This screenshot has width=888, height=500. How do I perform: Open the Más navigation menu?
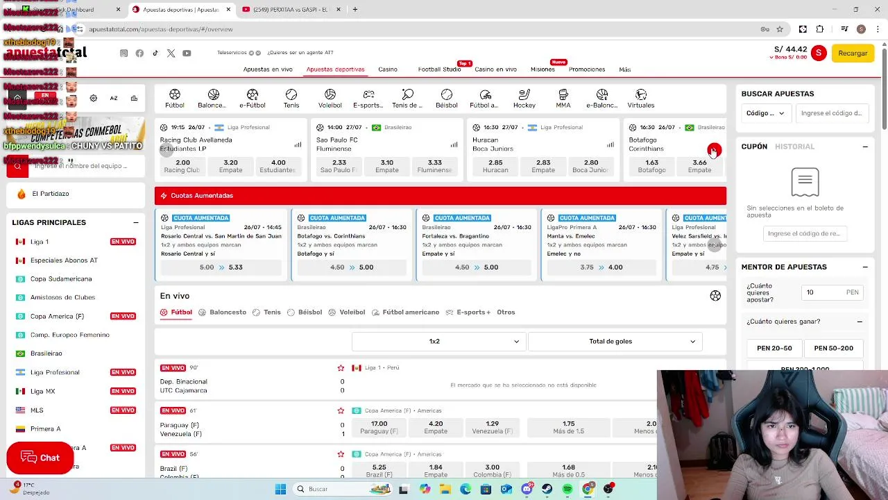click(x=624, y=69)
